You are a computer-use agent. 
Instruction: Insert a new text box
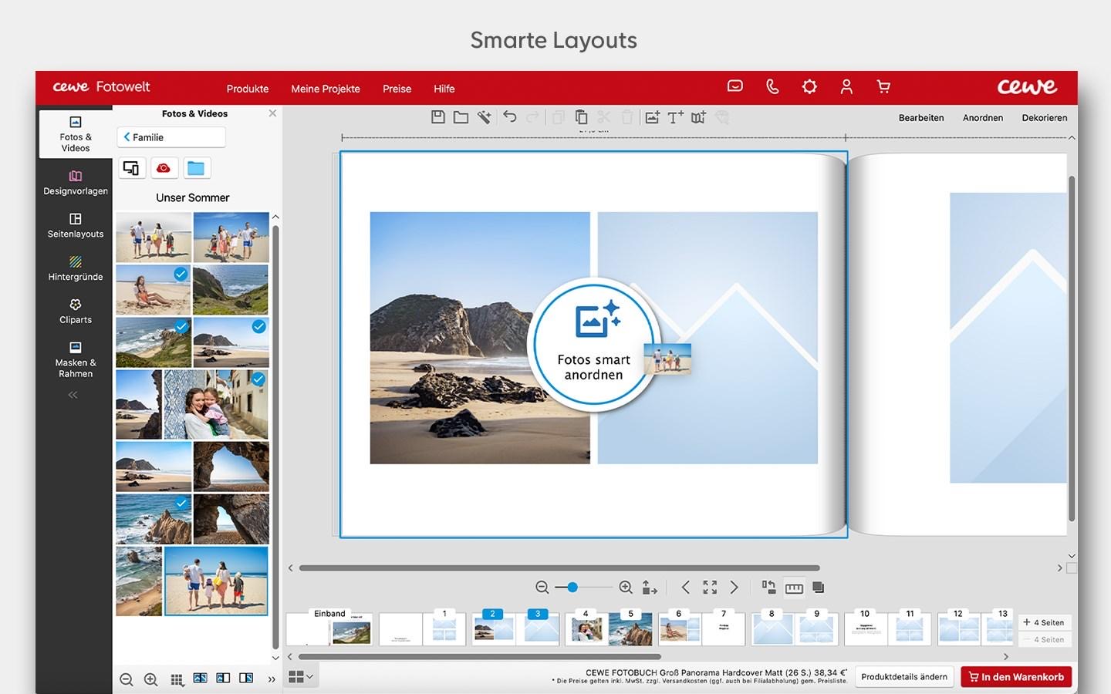point(676,117)
